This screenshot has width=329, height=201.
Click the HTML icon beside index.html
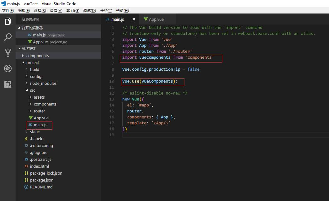pos(26,166)
